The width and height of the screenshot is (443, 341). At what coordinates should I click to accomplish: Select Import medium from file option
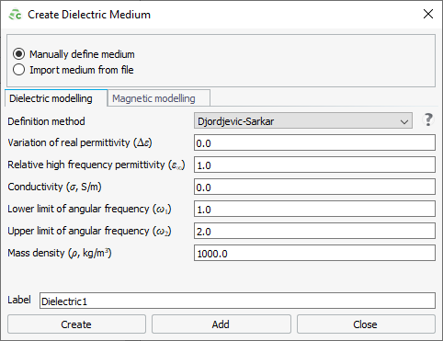tap(19, 70)
